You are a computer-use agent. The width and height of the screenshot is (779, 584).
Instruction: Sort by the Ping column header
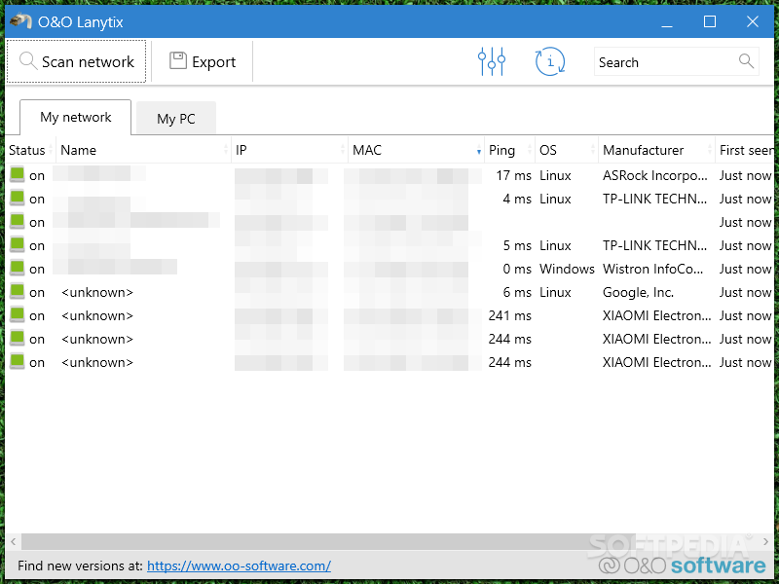[509, 150]
